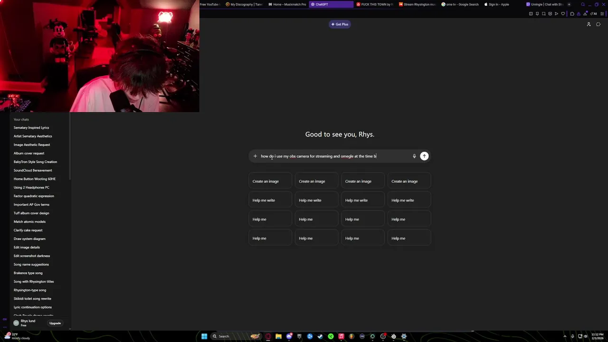Open the weather widget showing Mostly cloudy
608x342 pixels.
point(17,336)
